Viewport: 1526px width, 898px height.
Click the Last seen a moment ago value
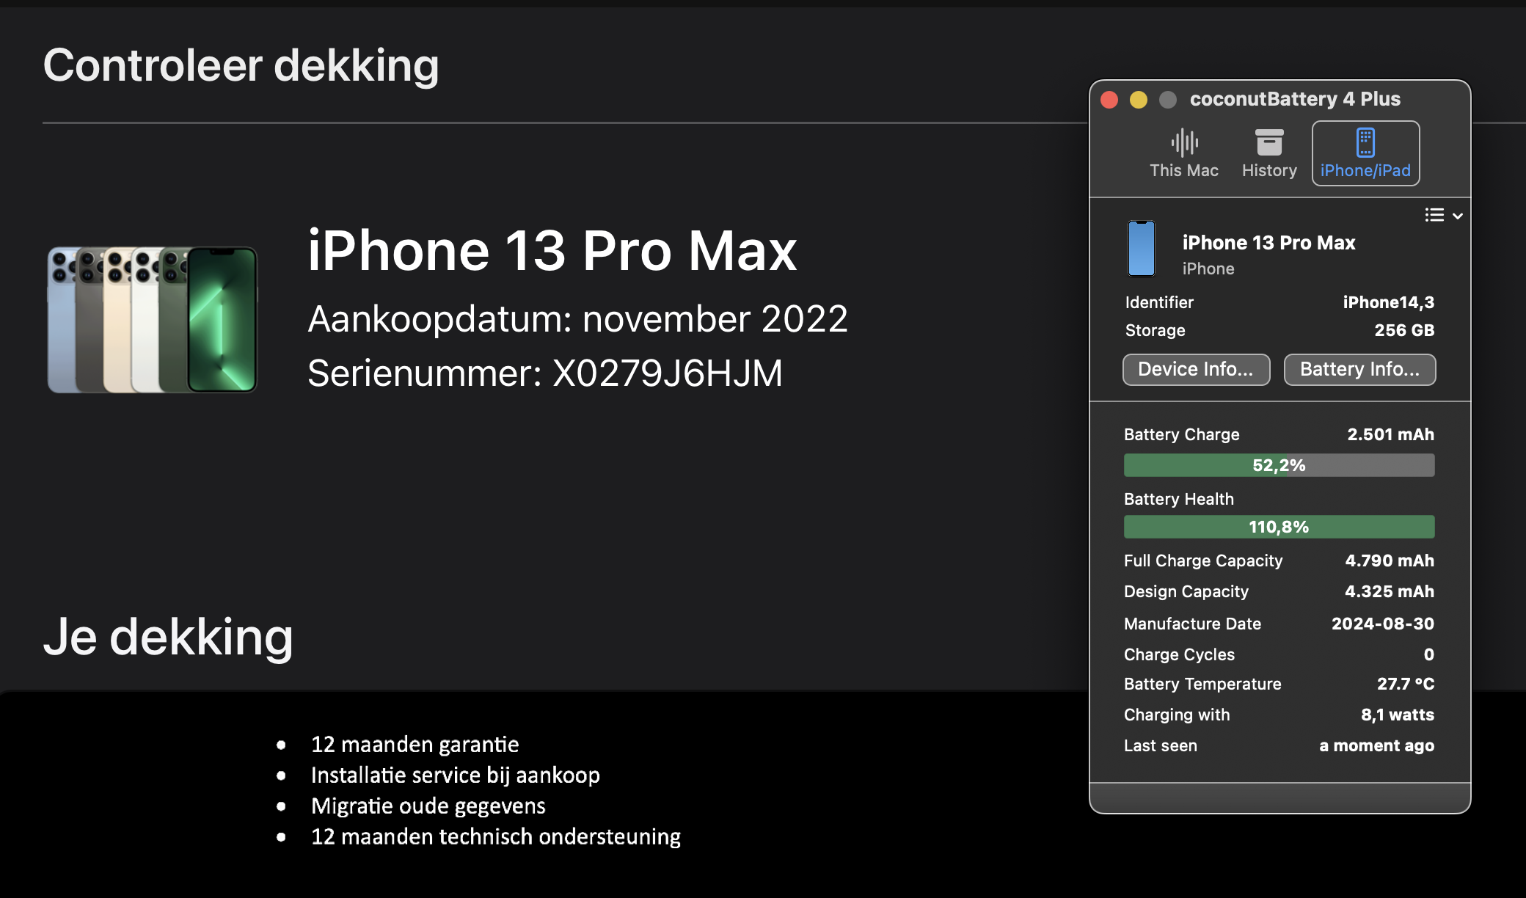(1376, 745)
